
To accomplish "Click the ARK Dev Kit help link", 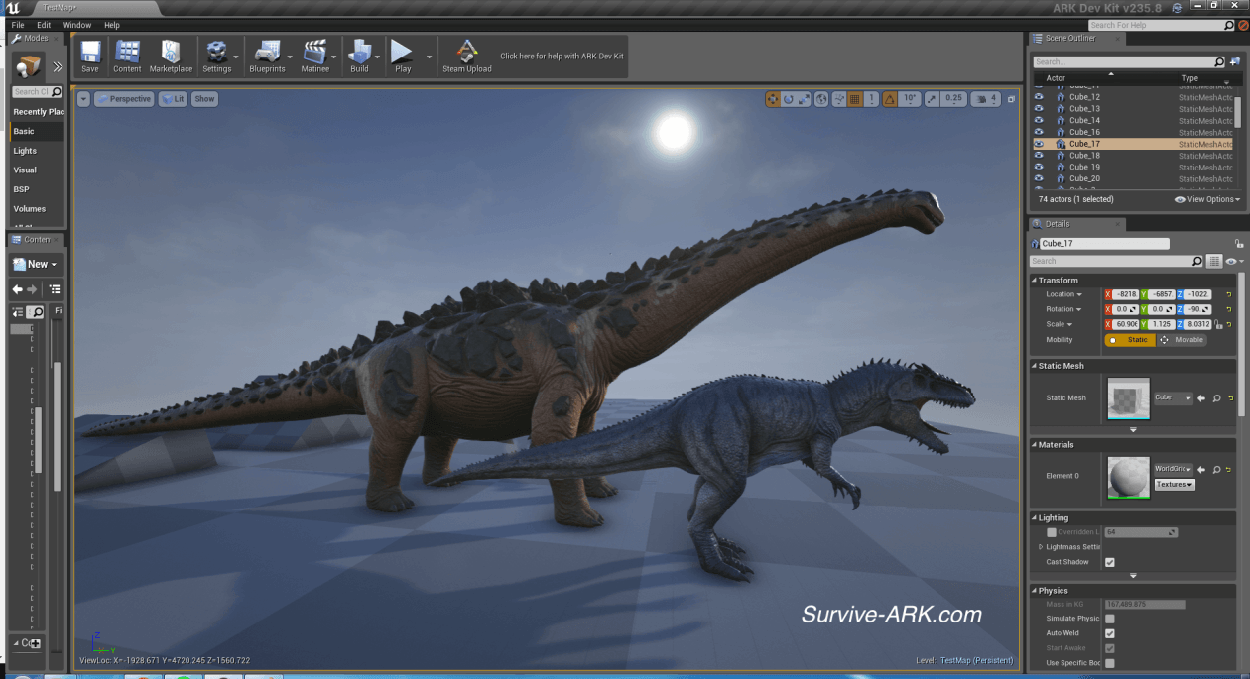I will 562,57.
